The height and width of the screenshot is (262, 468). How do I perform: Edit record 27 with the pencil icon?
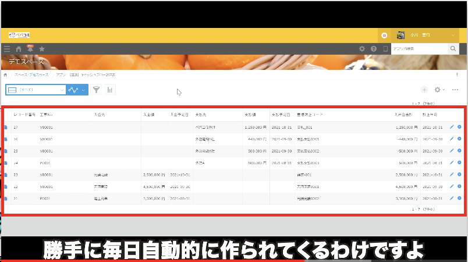click(452, 126)
